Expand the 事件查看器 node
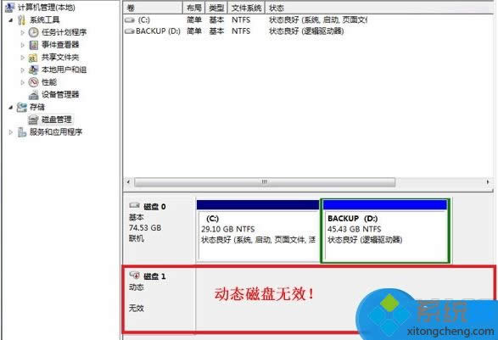The image size is (498, 340). 23,45
